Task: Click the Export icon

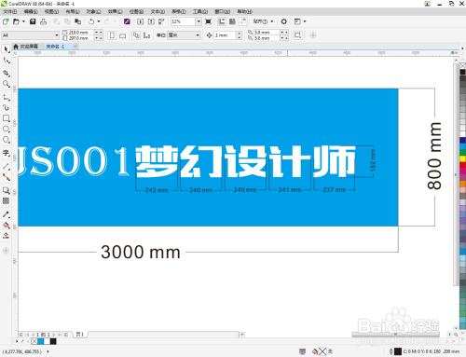Action: pyautogui.click(x=151, y=21)
